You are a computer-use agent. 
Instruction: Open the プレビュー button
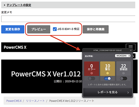39,29
